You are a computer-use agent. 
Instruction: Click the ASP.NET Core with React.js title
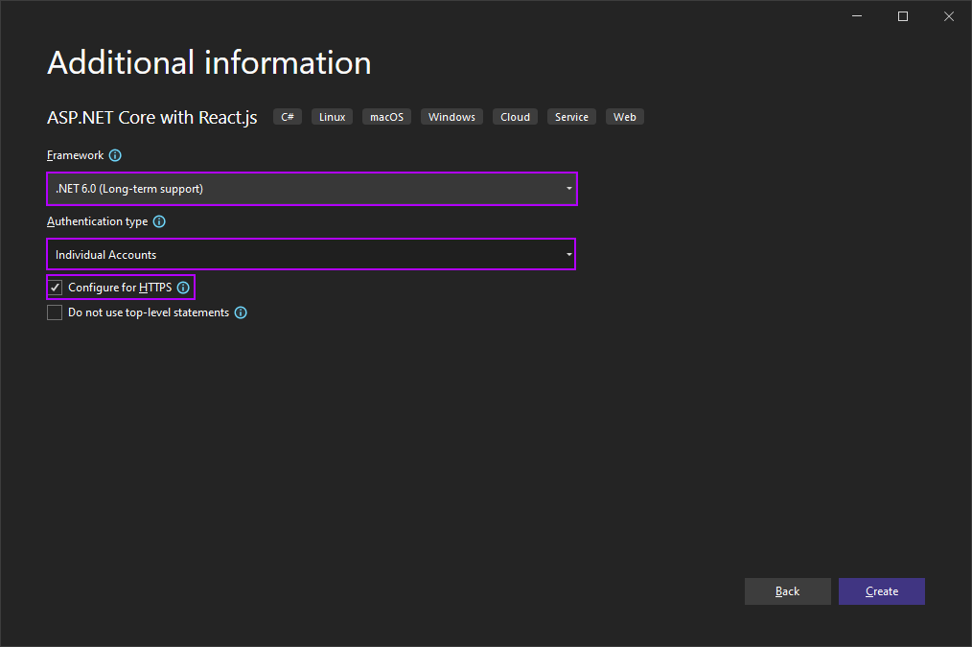tap(151, 117)
